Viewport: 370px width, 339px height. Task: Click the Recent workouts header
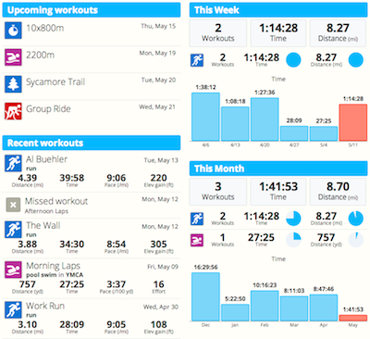pyautogui.click(x=92, y=143)
